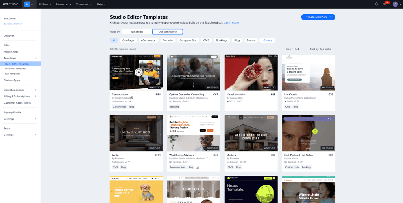The height and width of the screenshot is (203, 403).
Task: Click the 1,273 templates found text
Action: click(x=123, y=49)
